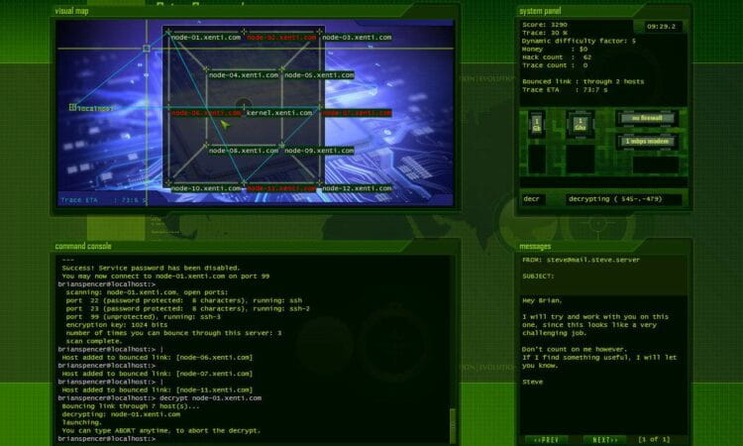Click the empty slot below the CPU
The width and height of the screenshot is (743, 446).
point(580,160)
